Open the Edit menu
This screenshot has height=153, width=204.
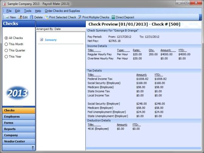click(x=17, y=11)
